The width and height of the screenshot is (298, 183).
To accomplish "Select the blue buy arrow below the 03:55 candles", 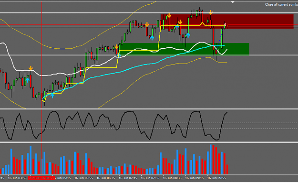I will 28,80.
